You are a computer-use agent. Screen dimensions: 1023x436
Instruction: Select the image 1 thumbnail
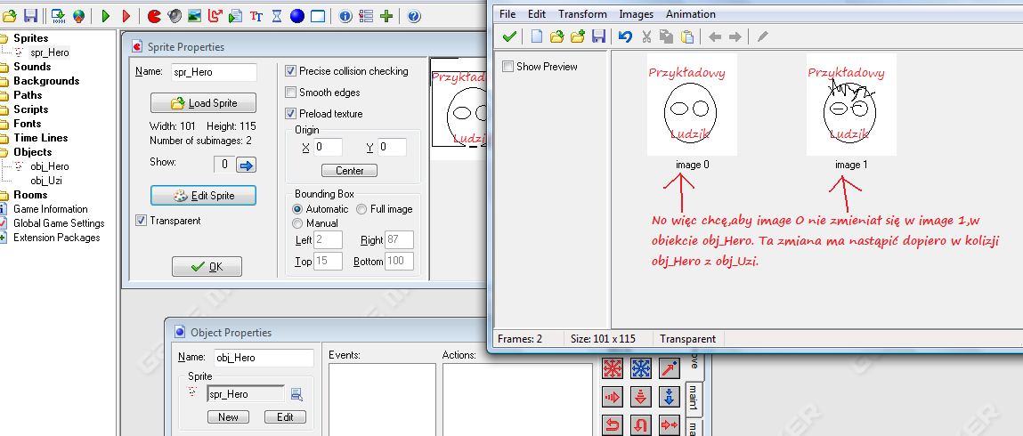[x=850, y=105]
